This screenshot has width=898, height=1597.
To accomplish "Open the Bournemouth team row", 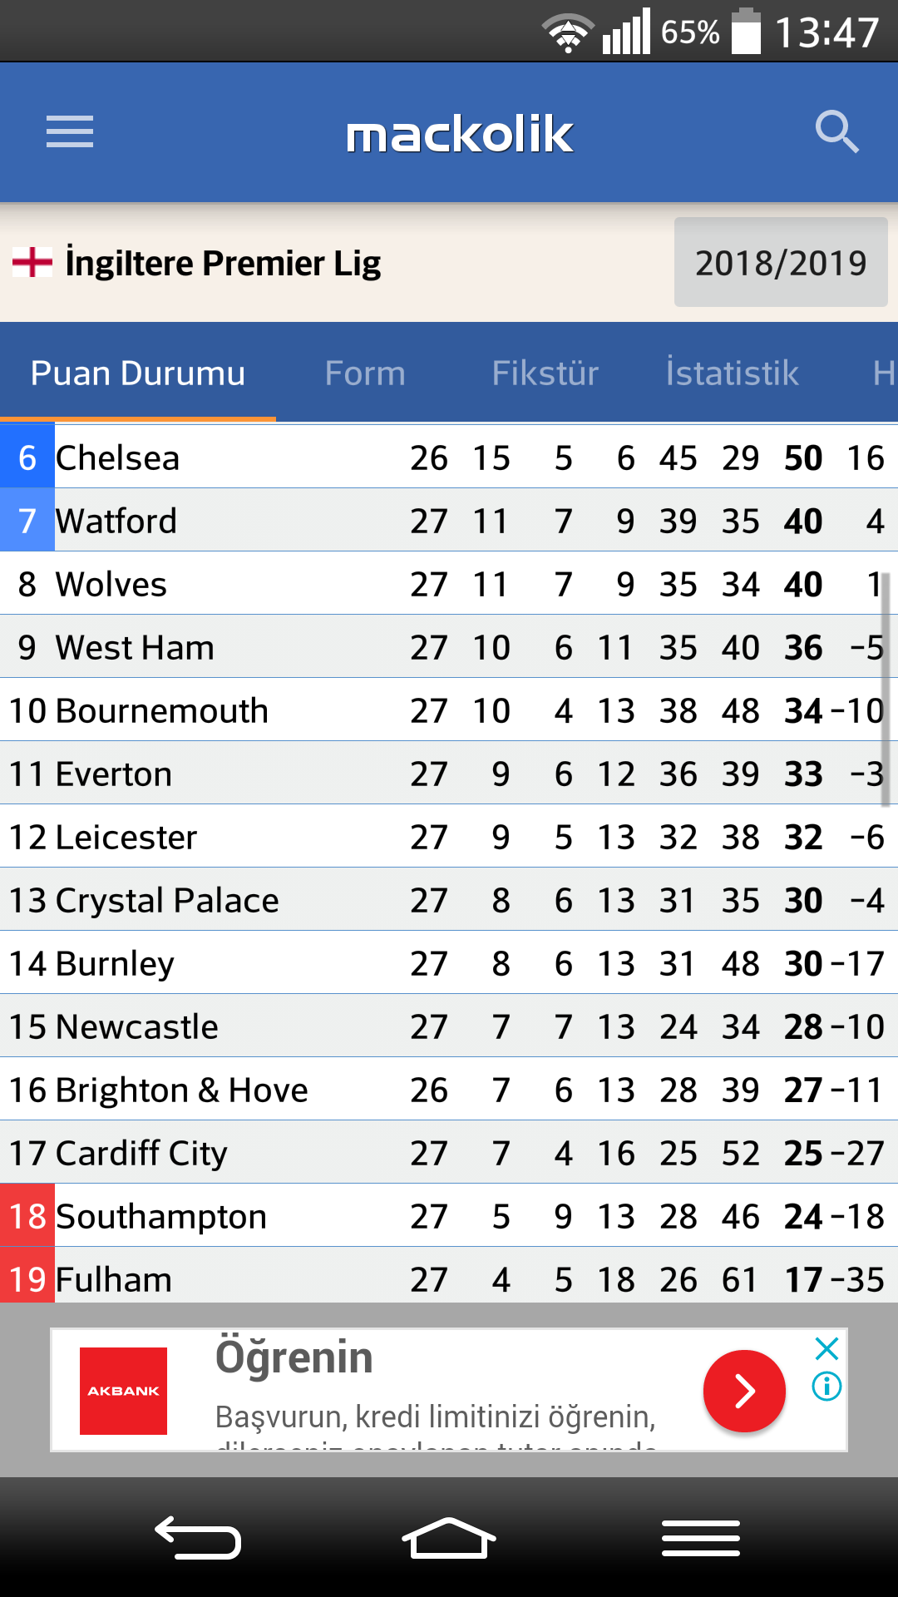I will click(x=449, y=710).
